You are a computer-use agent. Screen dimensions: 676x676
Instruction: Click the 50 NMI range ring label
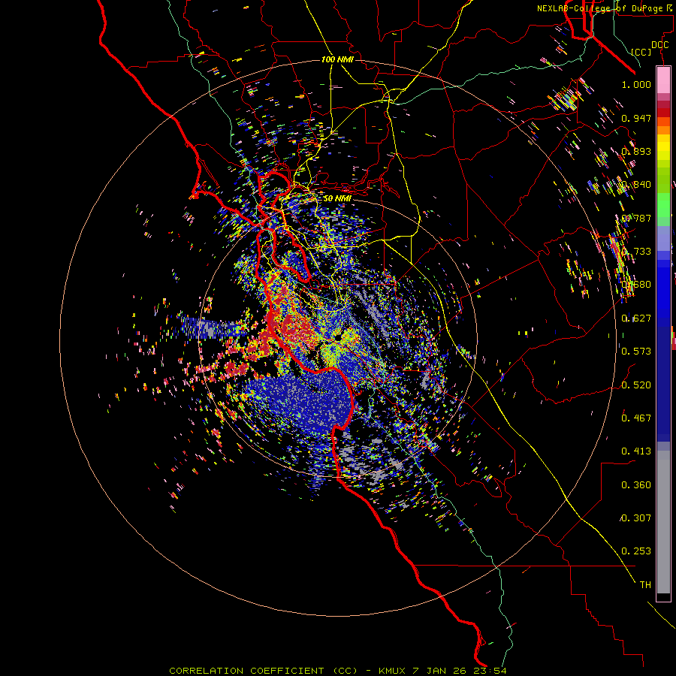click(337, 198)
